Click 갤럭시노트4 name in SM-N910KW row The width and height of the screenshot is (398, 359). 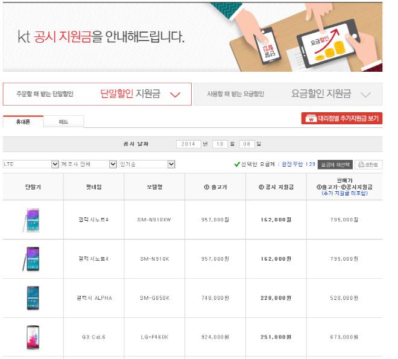point(93,220)
